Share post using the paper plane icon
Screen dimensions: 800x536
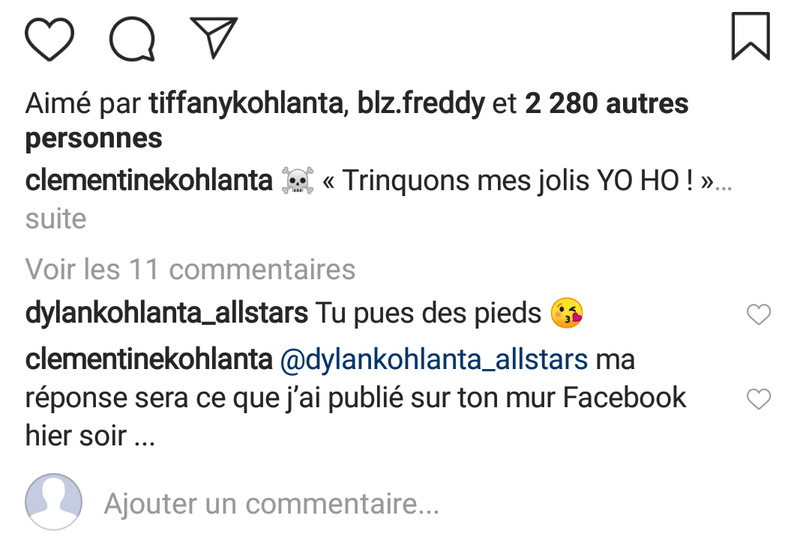coord(214,37)
